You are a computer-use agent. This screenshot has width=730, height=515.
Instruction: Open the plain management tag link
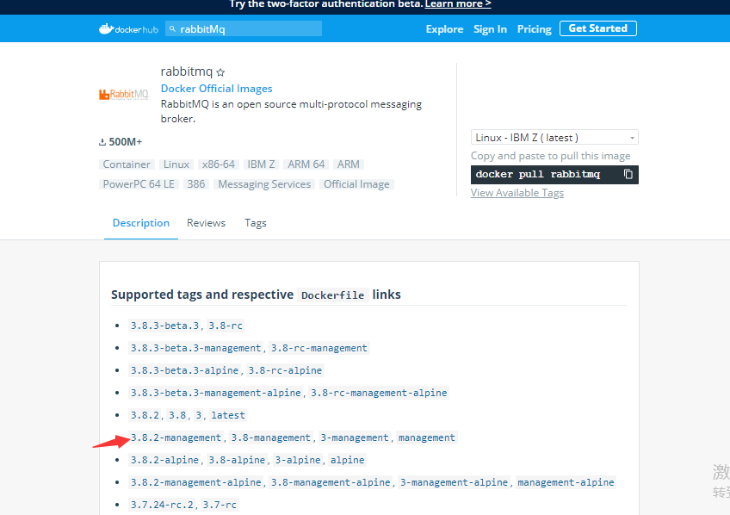[426, 437]
